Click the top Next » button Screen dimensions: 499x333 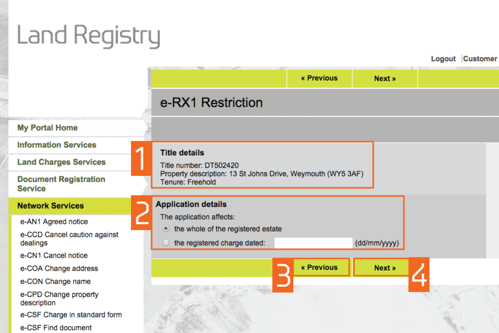click(x=385, y=79)
